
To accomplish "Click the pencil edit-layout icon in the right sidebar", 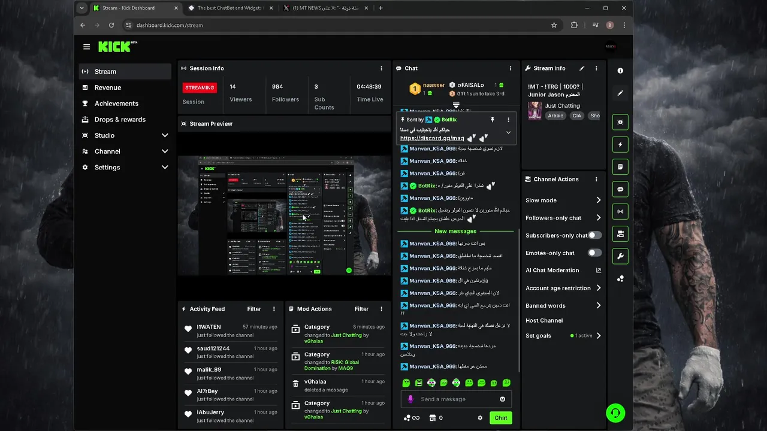I will 620,93.
